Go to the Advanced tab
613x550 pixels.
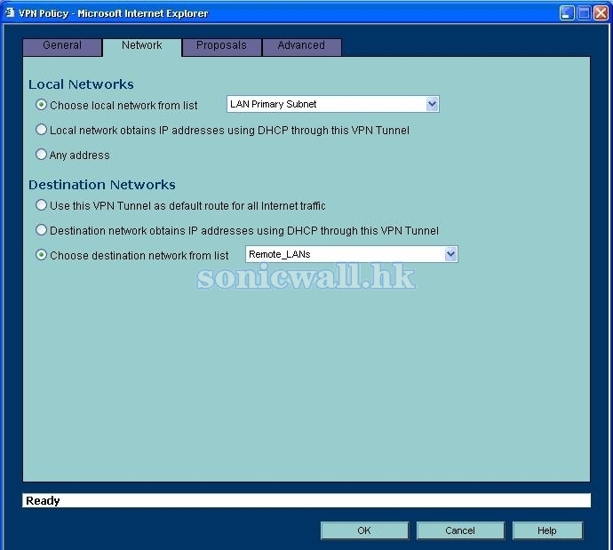[x=301, y=47]
